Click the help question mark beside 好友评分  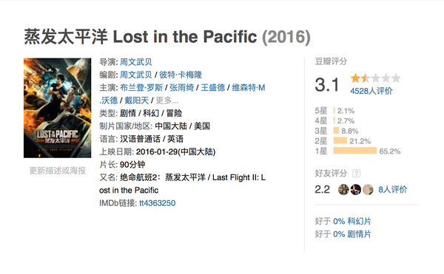coord(356,173)
